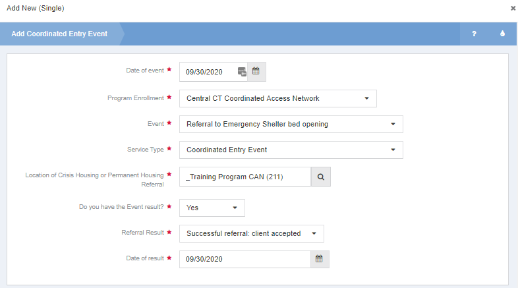Viewport: 518px width, 288px height.
Task: Open the Referral Result dropdown
Action: (251, 233)
